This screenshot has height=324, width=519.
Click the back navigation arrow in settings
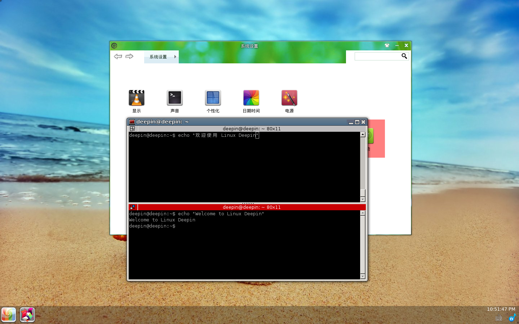tap(118, 56)
